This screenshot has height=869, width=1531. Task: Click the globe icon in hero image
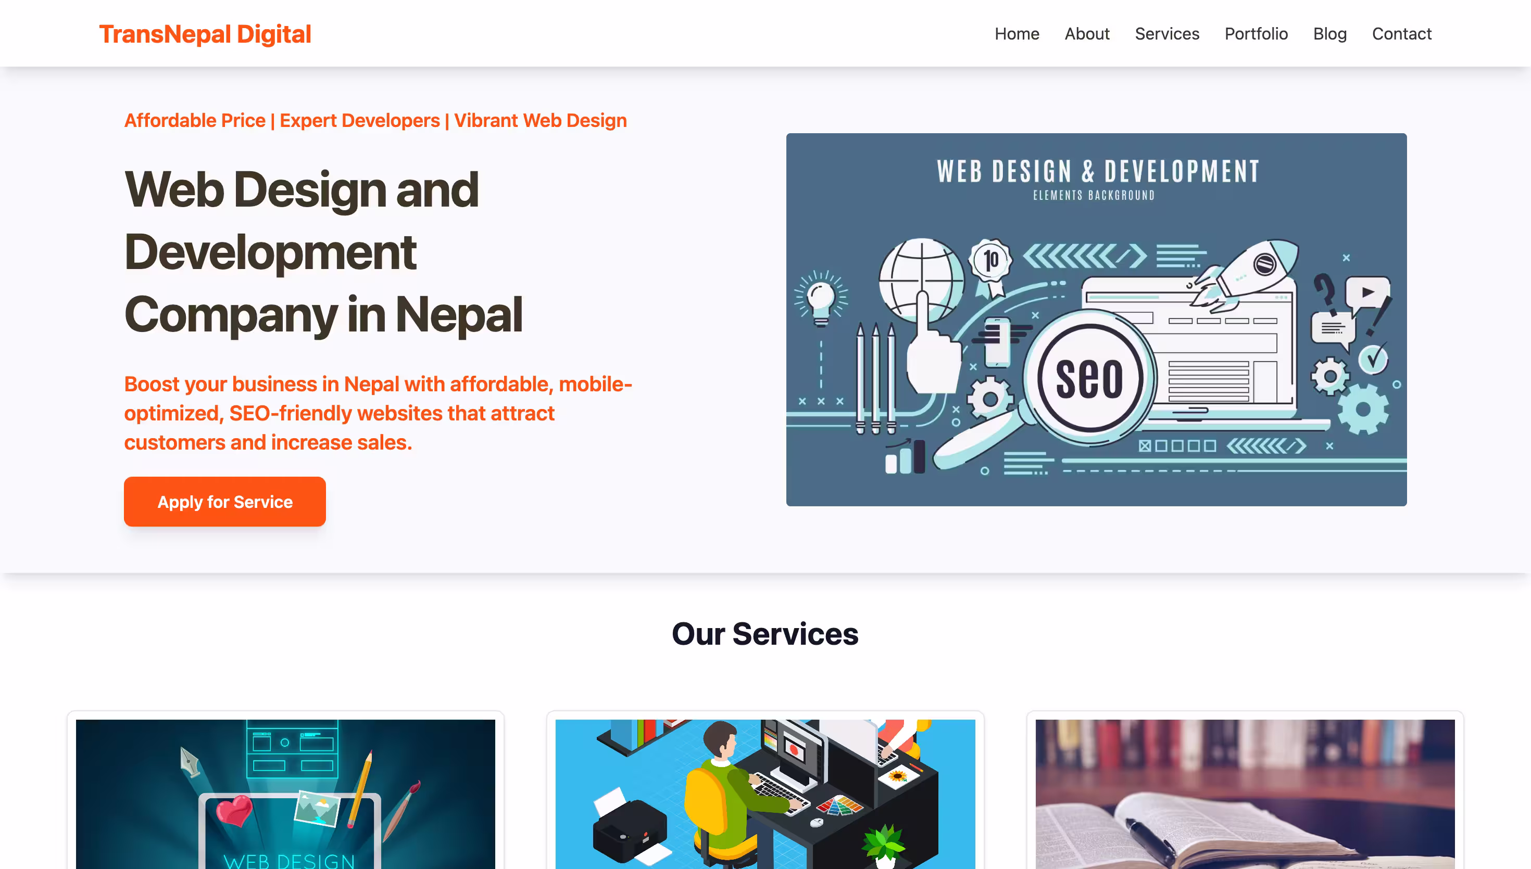tap(921, 279)
